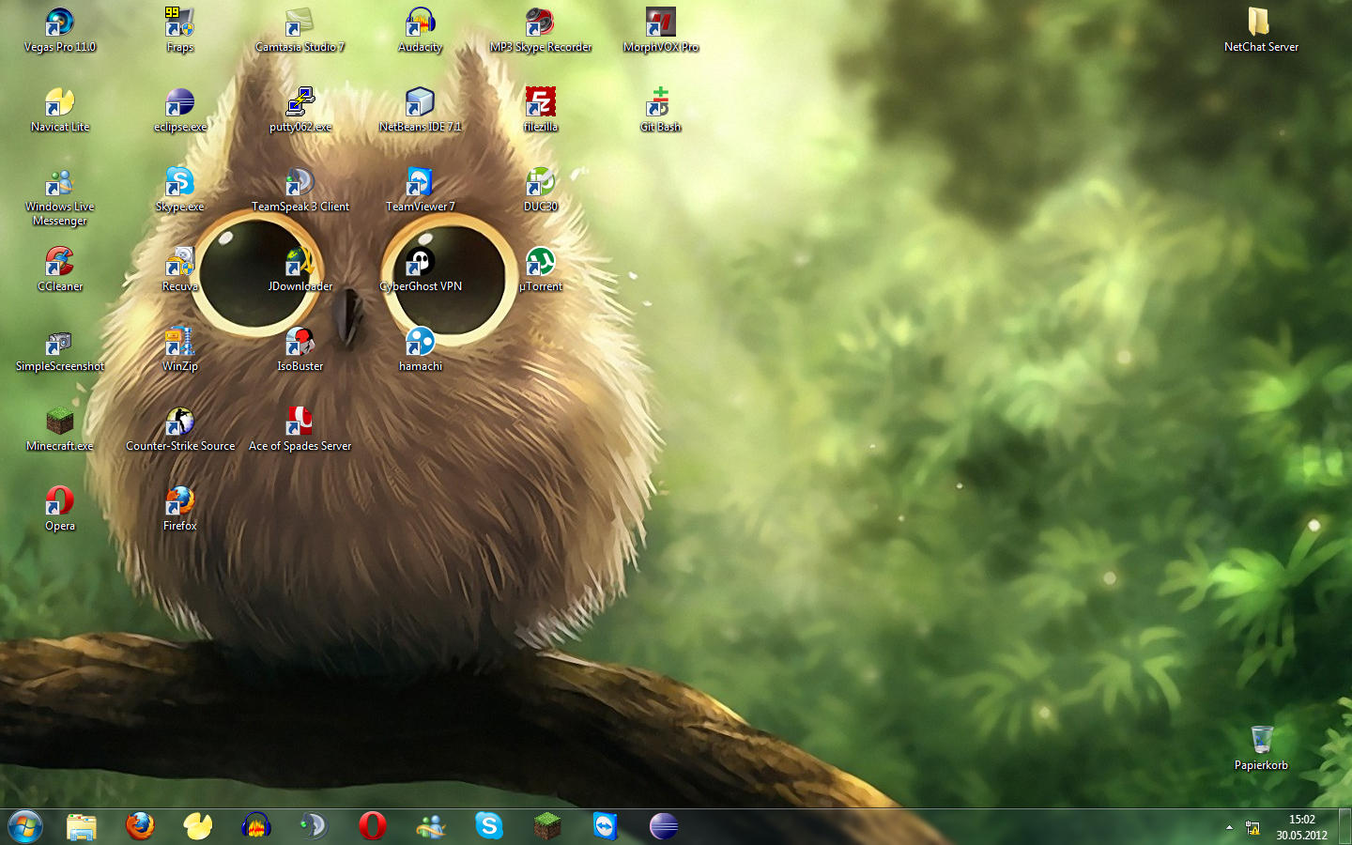Open the Windows Start menu button
The height and width of the screenshot is (845, 1352).
pos(25,826)
